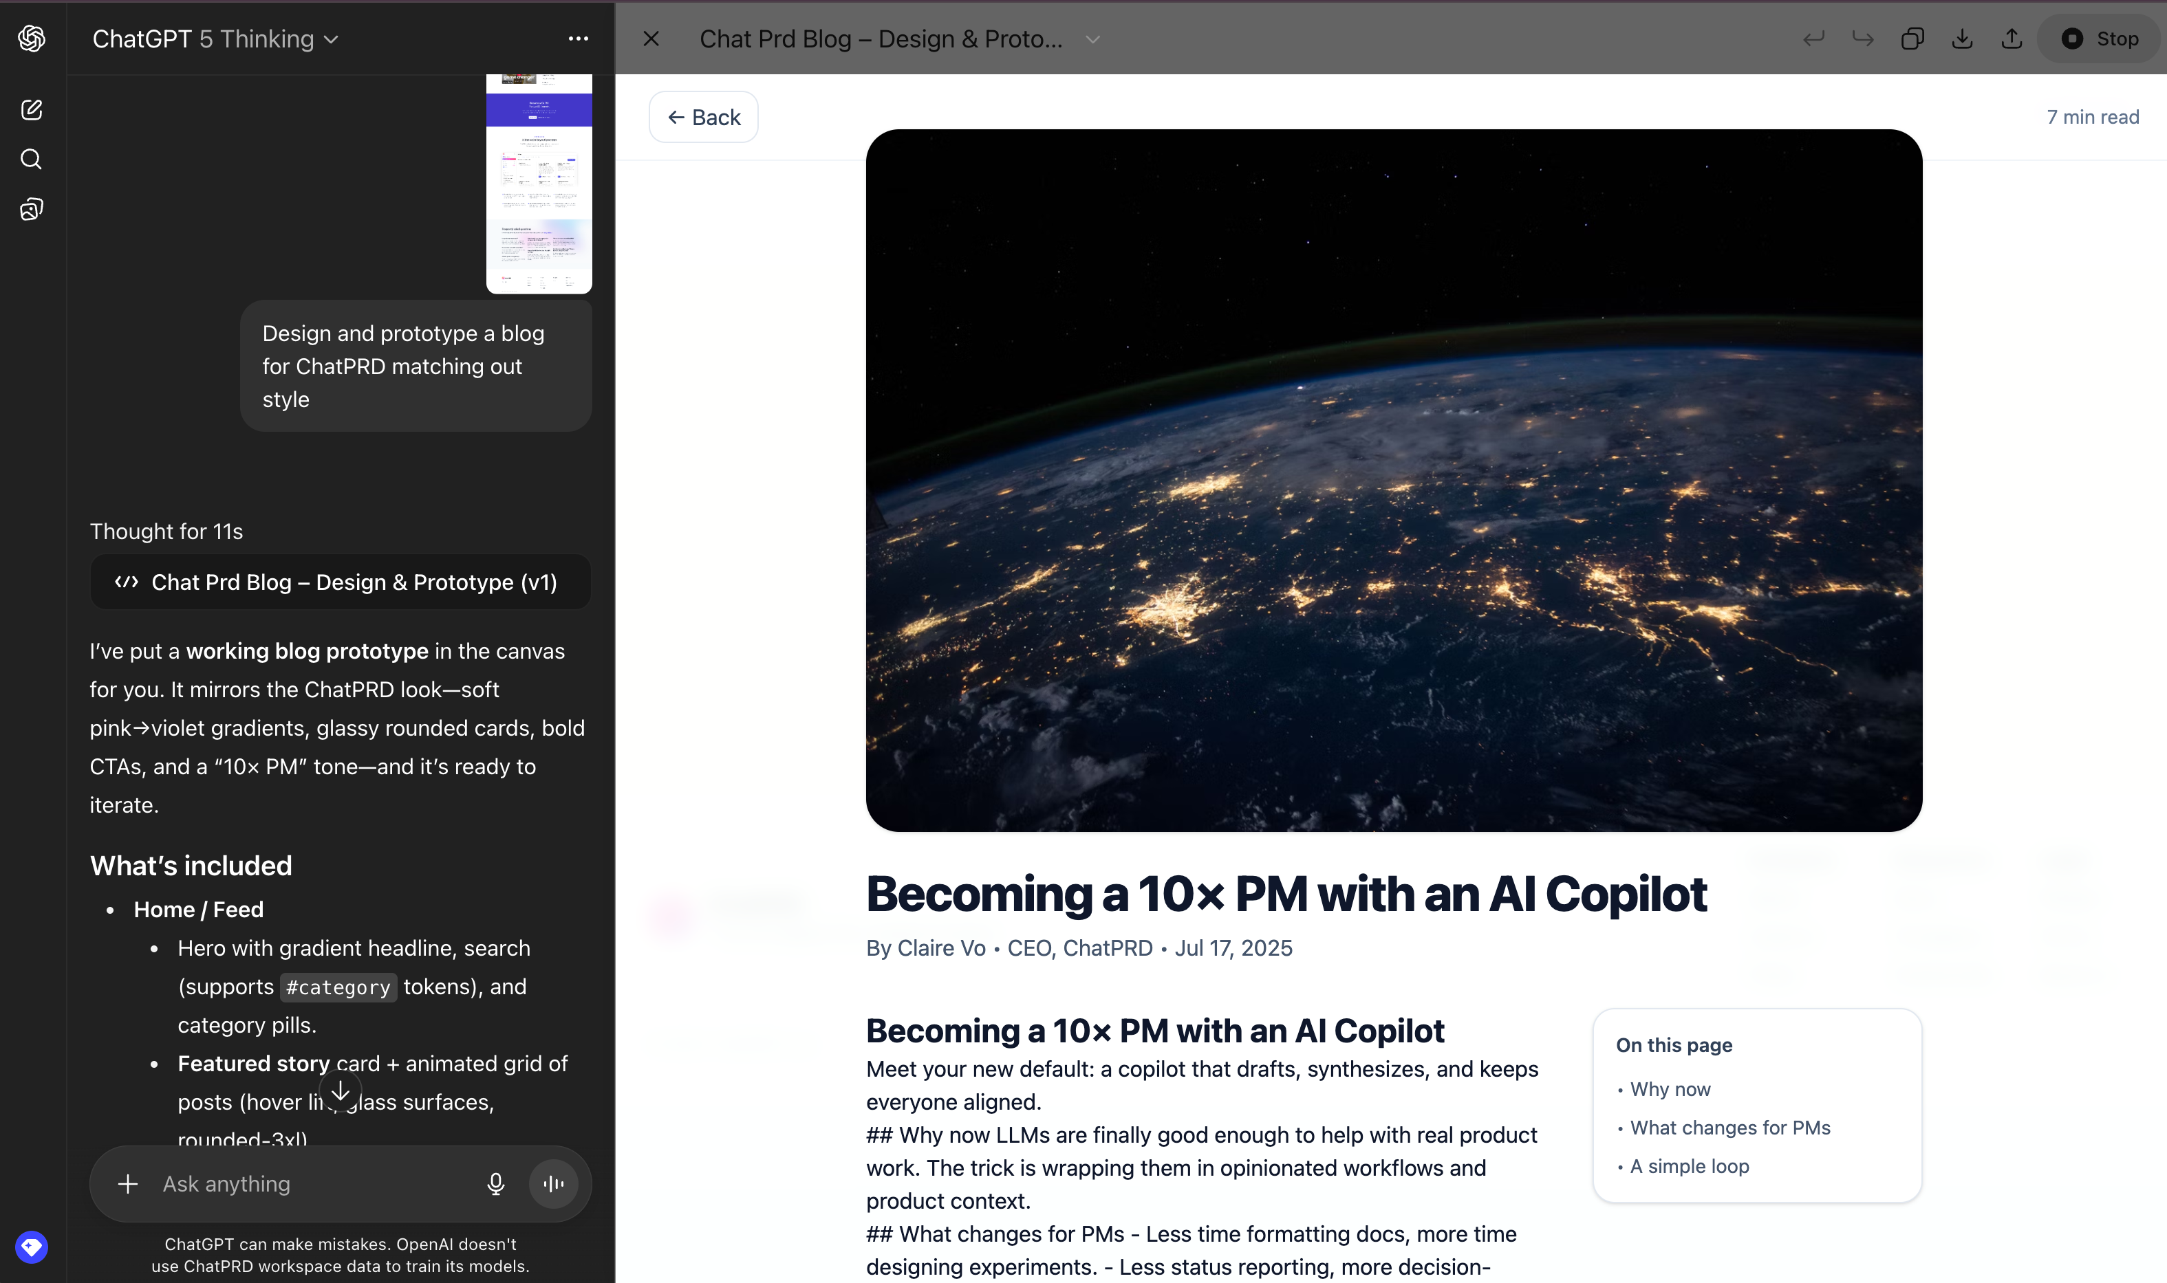Go back with the Back button
Image resolution: width=2167 pixels, height=1283 pixels.
[x=703, y=118]
